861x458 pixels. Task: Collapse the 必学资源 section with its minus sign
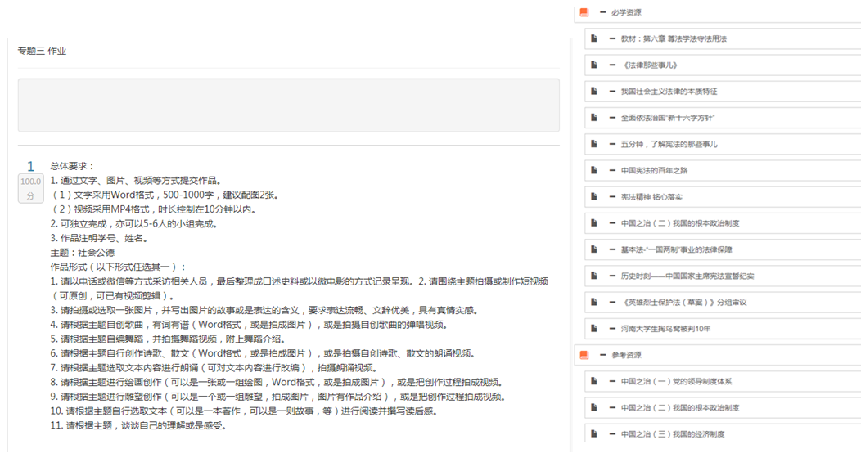click(603, 12)
